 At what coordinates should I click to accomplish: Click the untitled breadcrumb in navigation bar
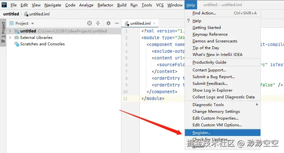click(x=11, y=14)
